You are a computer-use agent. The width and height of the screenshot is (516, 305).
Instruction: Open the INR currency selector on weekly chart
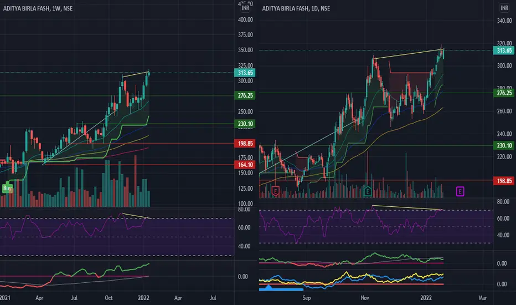[245, 8]
